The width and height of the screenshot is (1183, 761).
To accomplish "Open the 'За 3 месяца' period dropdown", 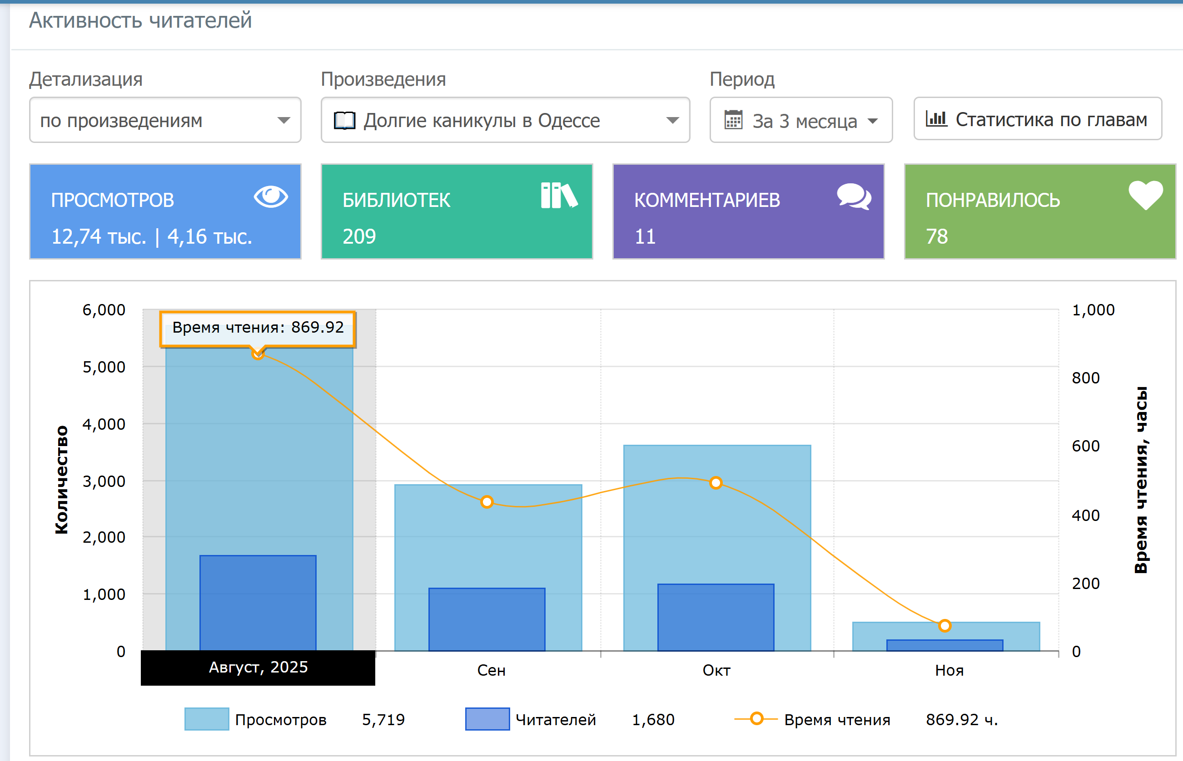I will (x=800, y=121).
